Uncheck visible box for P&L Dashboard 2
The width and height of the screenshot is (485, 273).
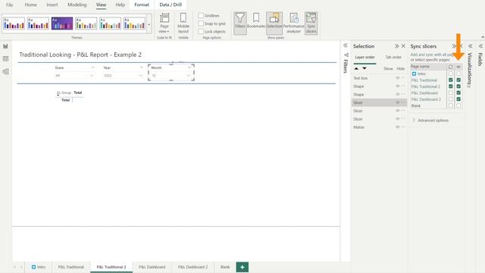(x=458, y=99)
